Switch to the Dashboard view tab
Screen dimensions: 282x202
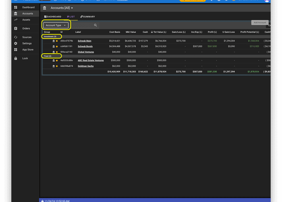[53, 17]
